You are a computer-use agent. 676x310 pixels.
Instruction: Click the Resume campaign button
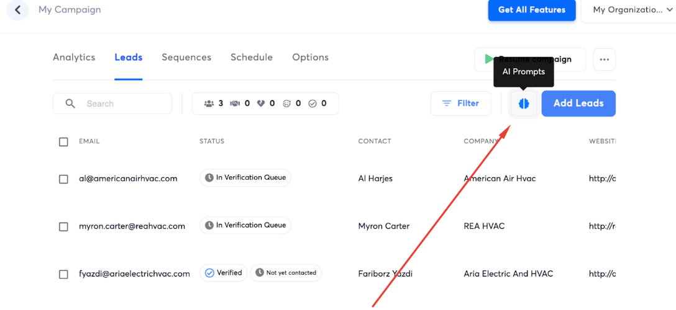530,60
